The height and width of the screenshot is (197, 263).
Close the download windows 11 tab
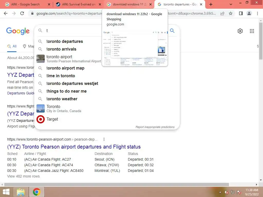[151, 4]
